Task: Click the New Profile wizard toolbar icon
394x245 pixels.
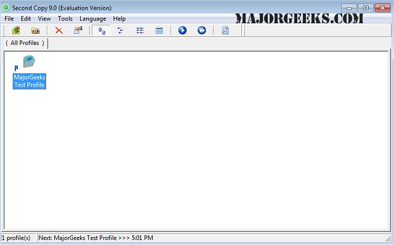Action: [x=16, y=31]
